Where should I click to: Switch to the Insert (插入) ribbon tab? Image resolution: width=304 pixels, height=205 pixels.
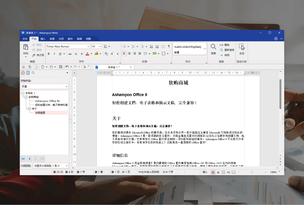(43, 39)
